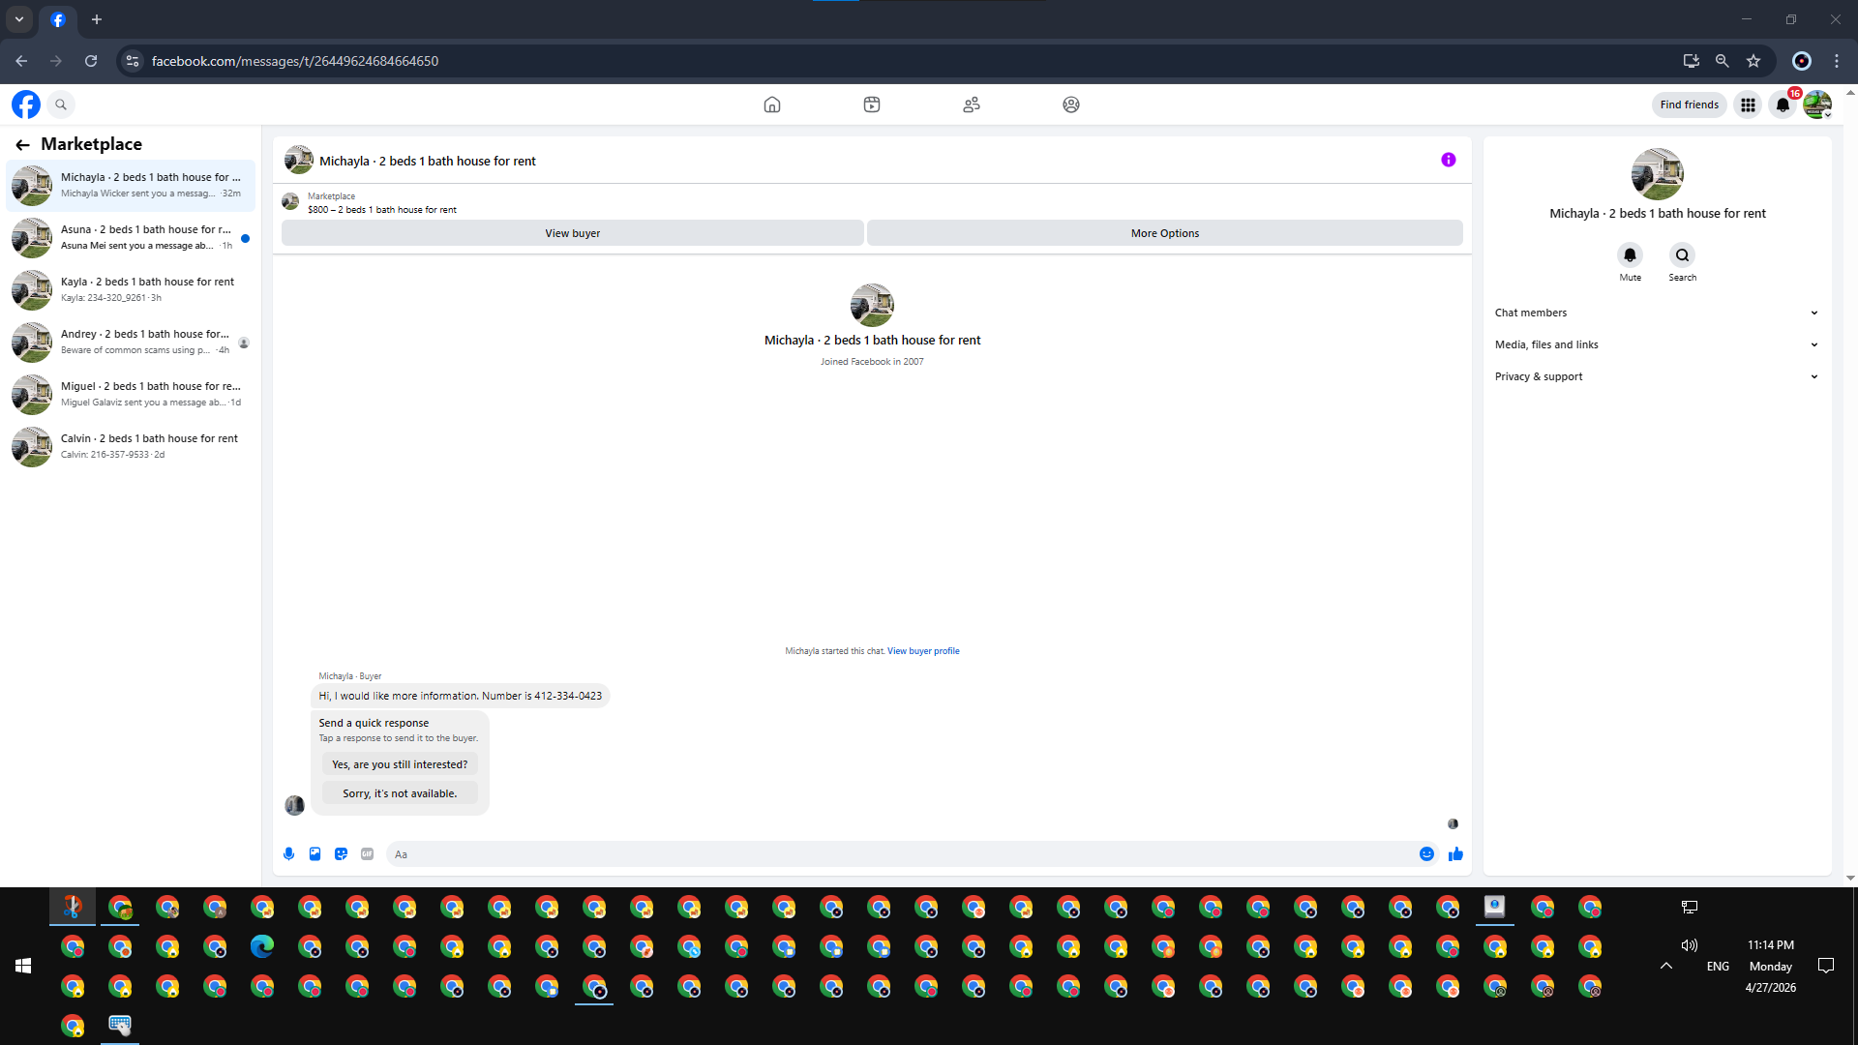The height and width of the screenshot is (1045, 1858).
Task: Open the purple conversation information icon
Action: point(1449,160)
